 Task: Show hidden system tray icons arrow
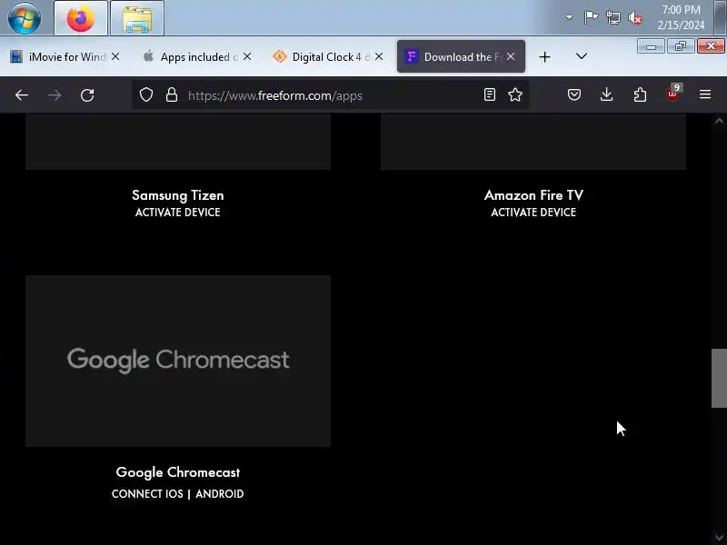point(569,17)
